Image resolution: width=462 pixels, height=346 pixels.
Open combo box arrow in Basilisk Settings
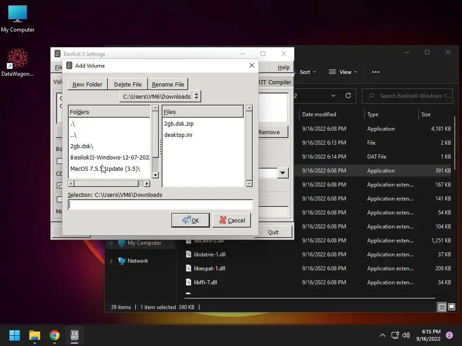click(x=282, y=173)
